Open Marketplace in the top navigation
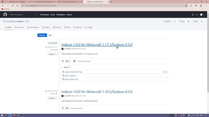 coord(61,15)
